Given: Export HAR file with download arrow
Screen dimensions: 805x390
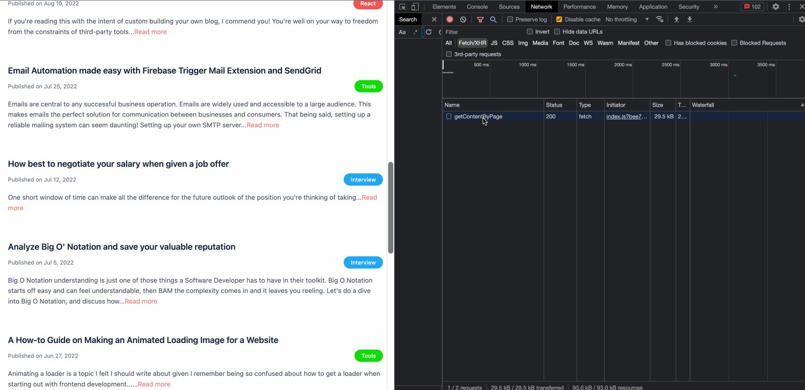Looking at the screenshot, I should [x=689, y=19].
